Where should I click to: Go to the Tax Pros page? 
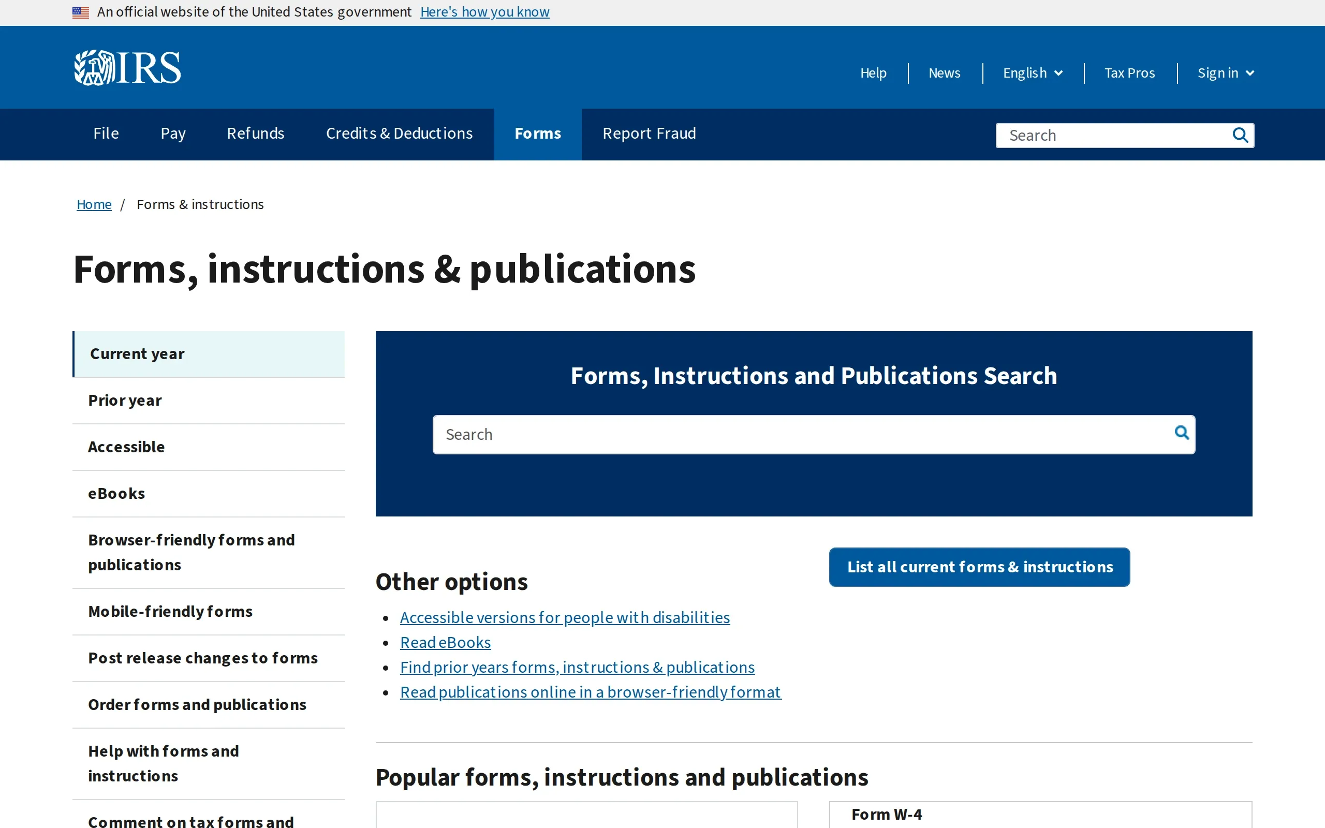click(1129, 73)
